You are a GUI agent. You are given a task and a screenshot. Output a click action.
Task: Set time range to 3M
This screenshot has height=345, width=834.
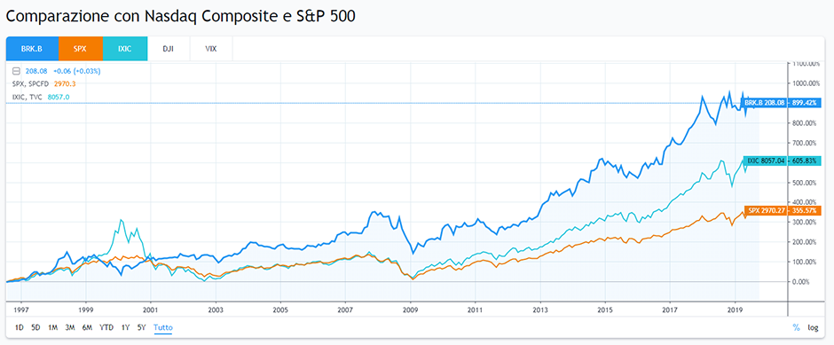[70, 327]
